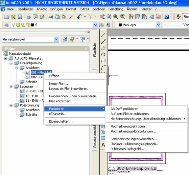
Task: Select the Multiline Text A tool
Action: tap(103, 145)
